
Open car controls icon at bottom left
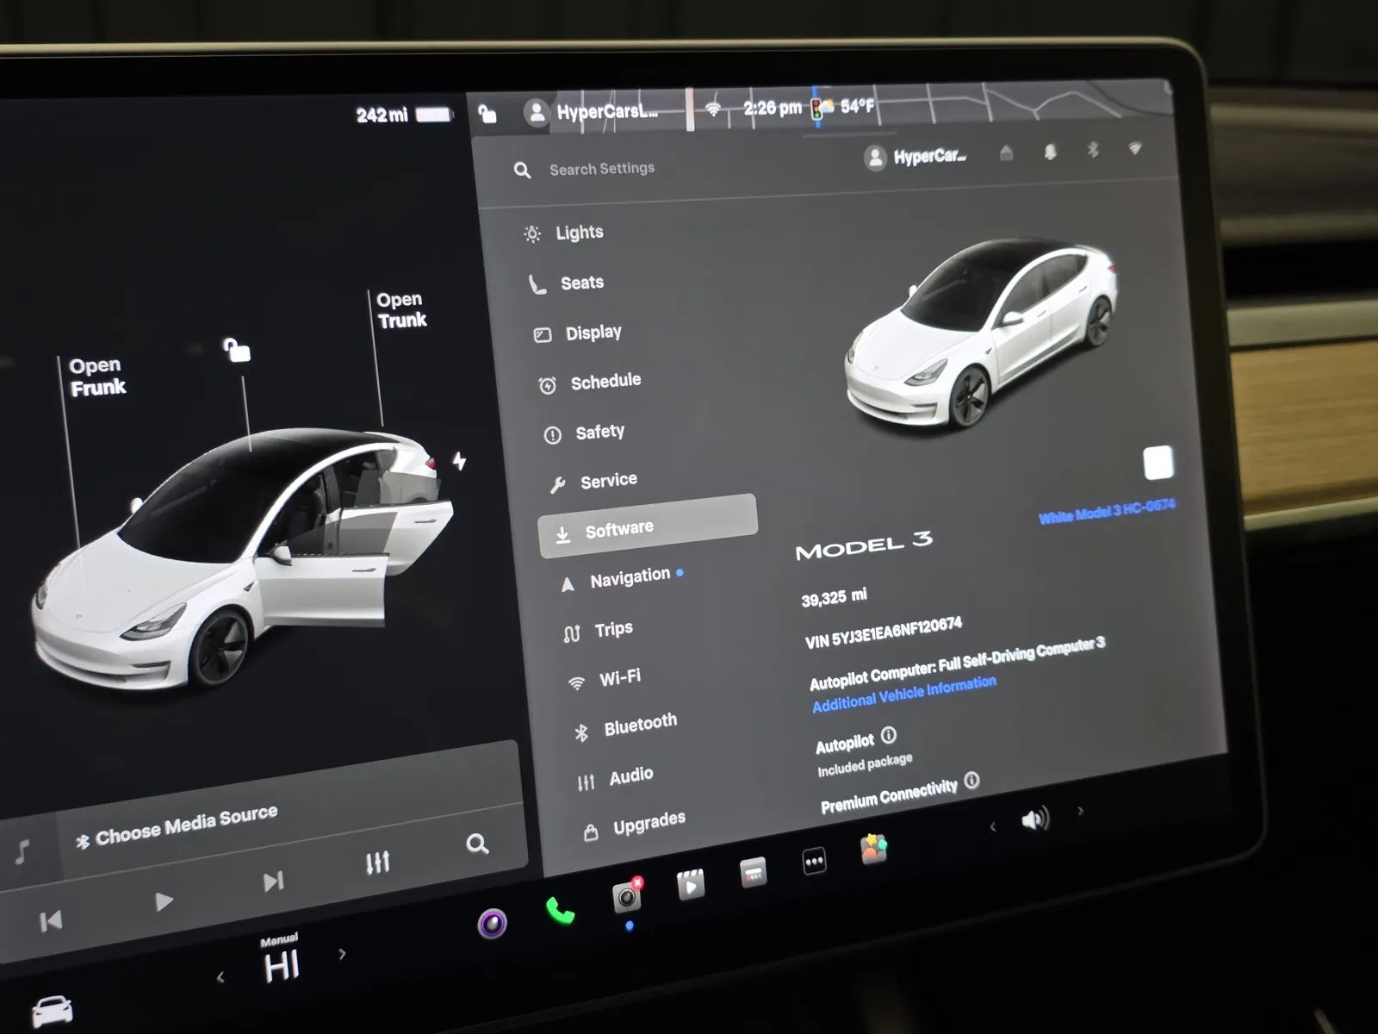pos(53,1009)
